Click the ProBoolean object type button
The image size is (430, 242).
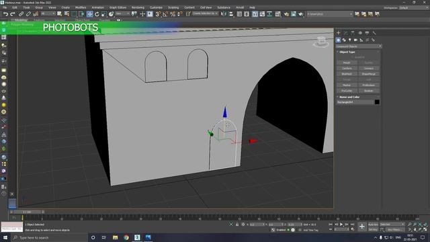point(369,85)
